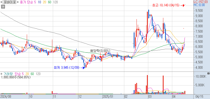Click the volume panel 단순 label
The image size is (210, 99).
(x=18, y=74)
